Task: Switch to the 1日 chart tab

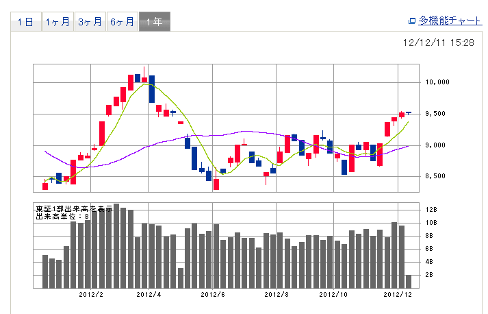Action: tap(25, 21)
